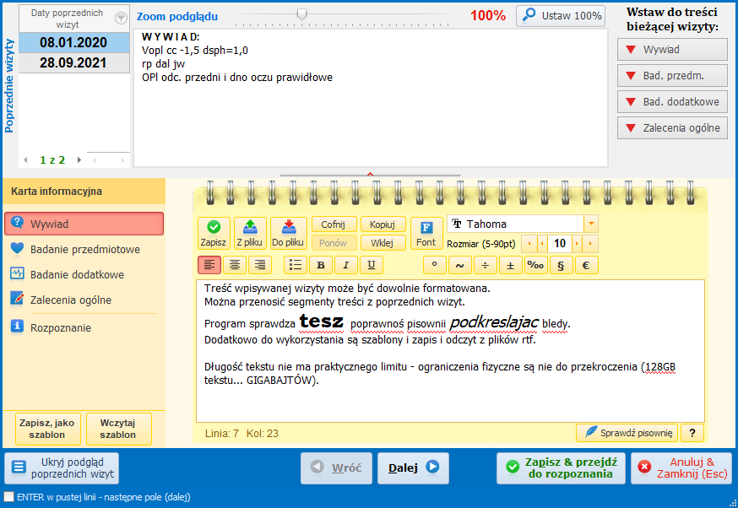The width and height of the screenshot is (738, 508).
Task: Open the Rozpoznanie section
Action: pos(60,327)
